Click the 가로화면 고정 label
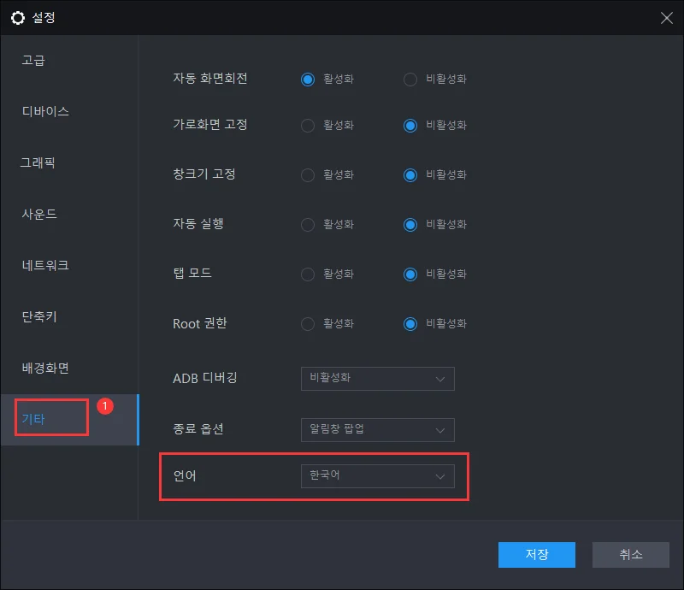Viewport: 684px width, 590px height. point(210,124)
